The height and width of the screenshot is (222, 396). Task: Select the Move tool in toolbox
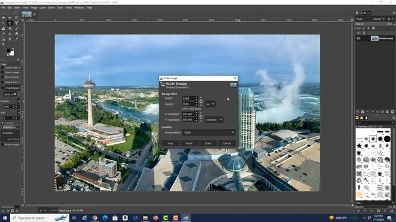click(3, 18)
